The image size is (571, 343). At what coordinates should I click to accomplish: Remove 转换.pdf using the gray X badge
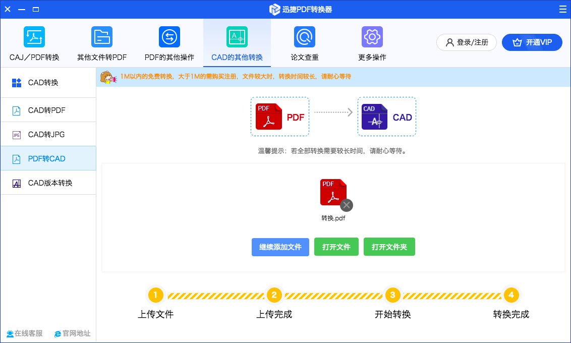point(347,205)
